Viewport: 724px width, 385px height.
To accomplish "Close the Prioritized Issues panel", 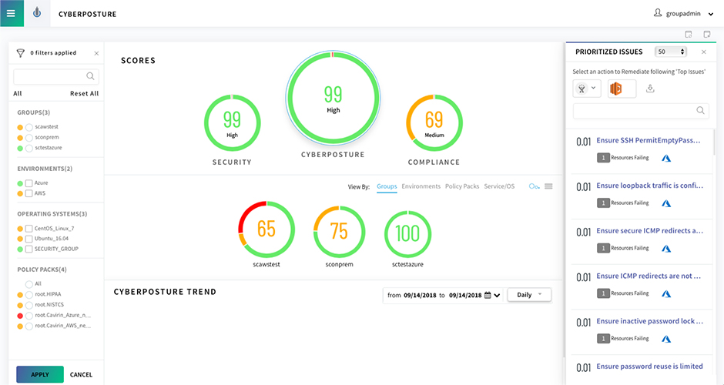I will click(x=704, y=52).
